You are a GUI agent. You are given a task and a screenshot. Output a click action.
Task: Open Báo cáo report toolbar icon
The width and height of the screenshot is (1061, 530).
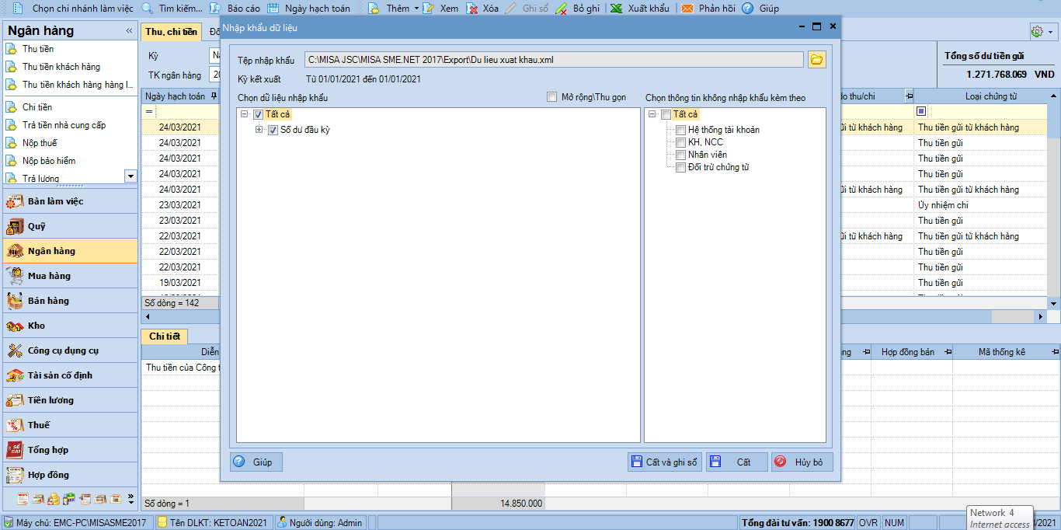(215, 8)
